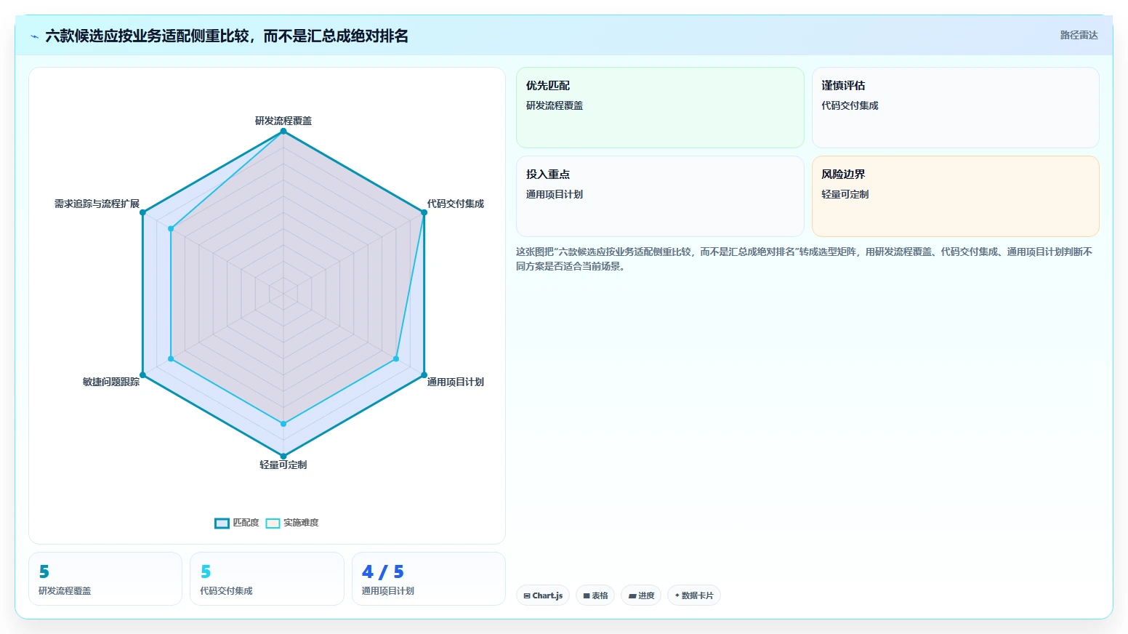Select the 实施难度 data point on 通用项目计划 axis
The image size is (1128, 634).
coord(396,359)
